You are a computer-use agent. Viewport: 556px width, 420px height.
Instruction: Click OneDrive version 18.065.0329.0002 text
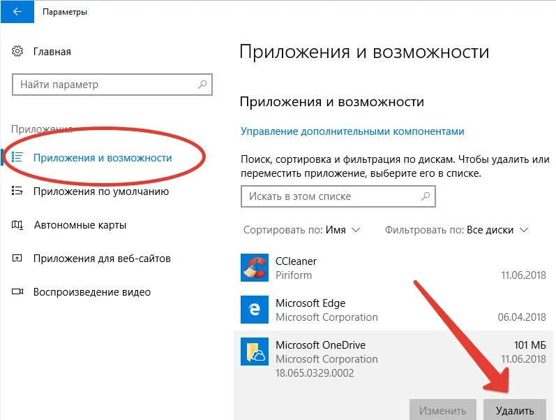point(315,373)
